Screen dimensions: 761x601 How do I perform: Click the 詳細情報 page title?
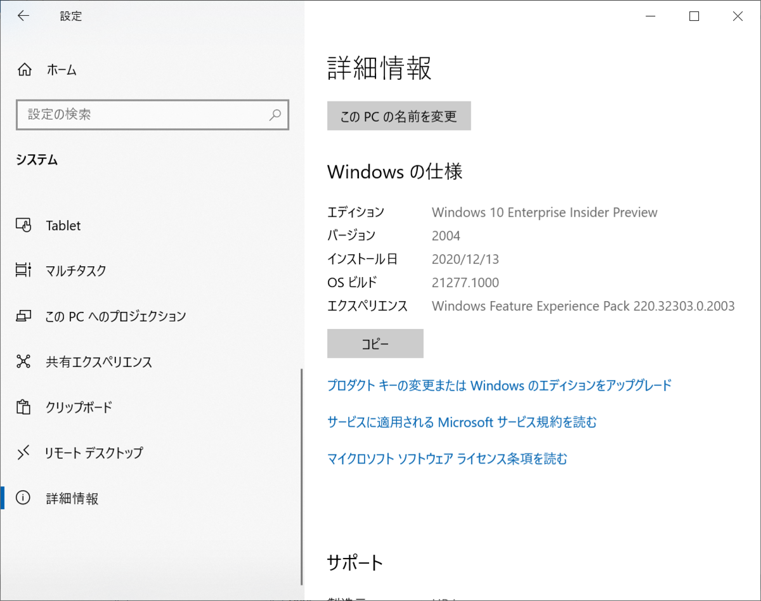point(379,68)
